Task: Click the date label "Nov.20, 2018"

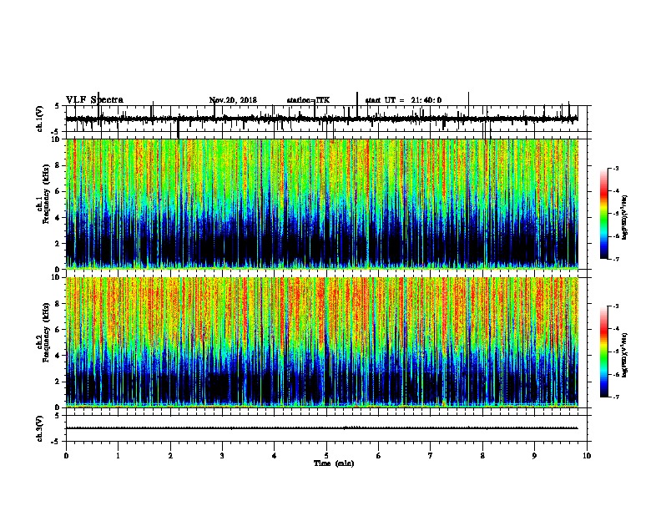Action: 233,100
